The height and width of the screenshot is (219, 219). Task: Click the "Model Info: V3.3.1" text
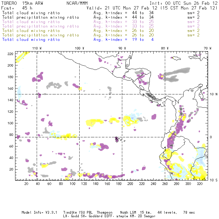[39, 212]
